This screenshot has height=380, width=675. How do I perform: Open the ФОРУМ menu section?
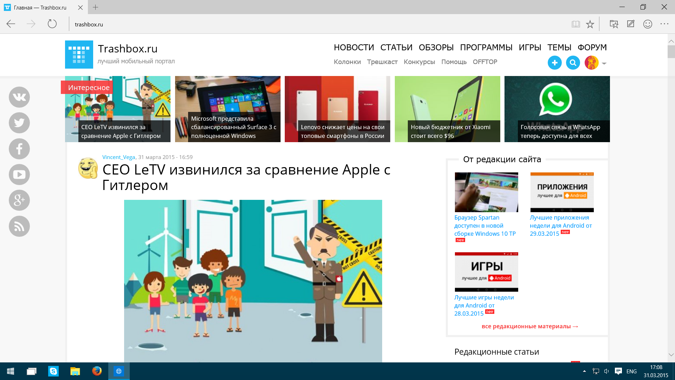[592, 47]
